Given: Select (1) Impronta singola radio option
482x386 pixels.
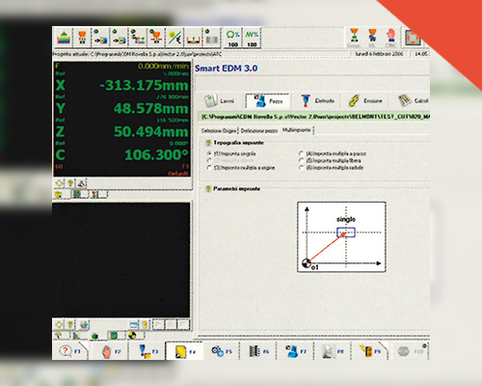Looking at the screenshot, I should click(x=231, y=153).
